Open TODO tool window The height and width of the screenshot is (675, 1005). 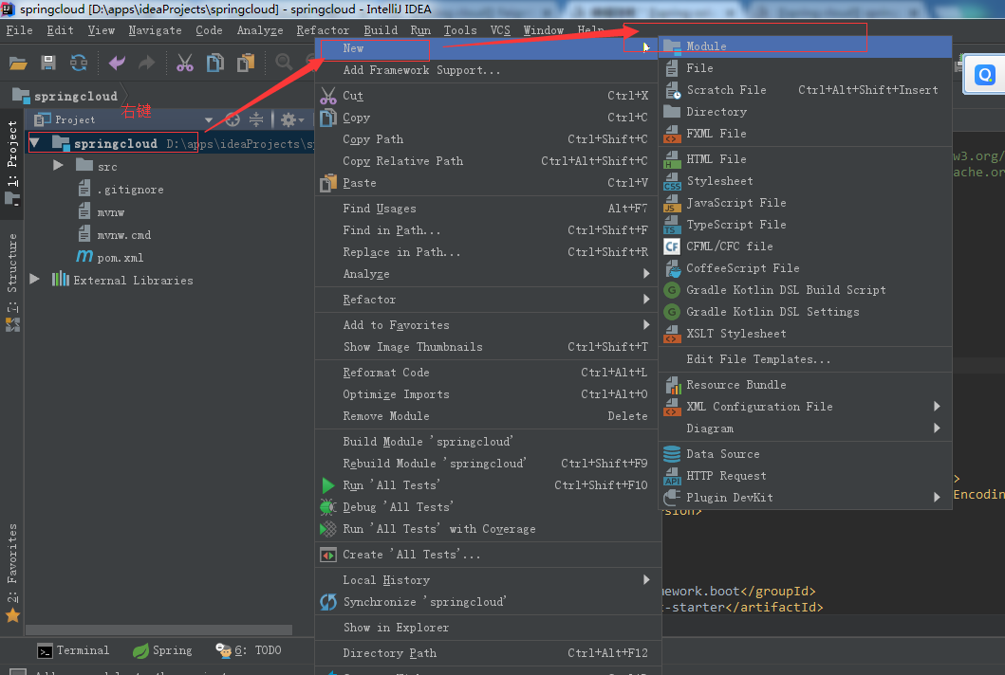248,650
